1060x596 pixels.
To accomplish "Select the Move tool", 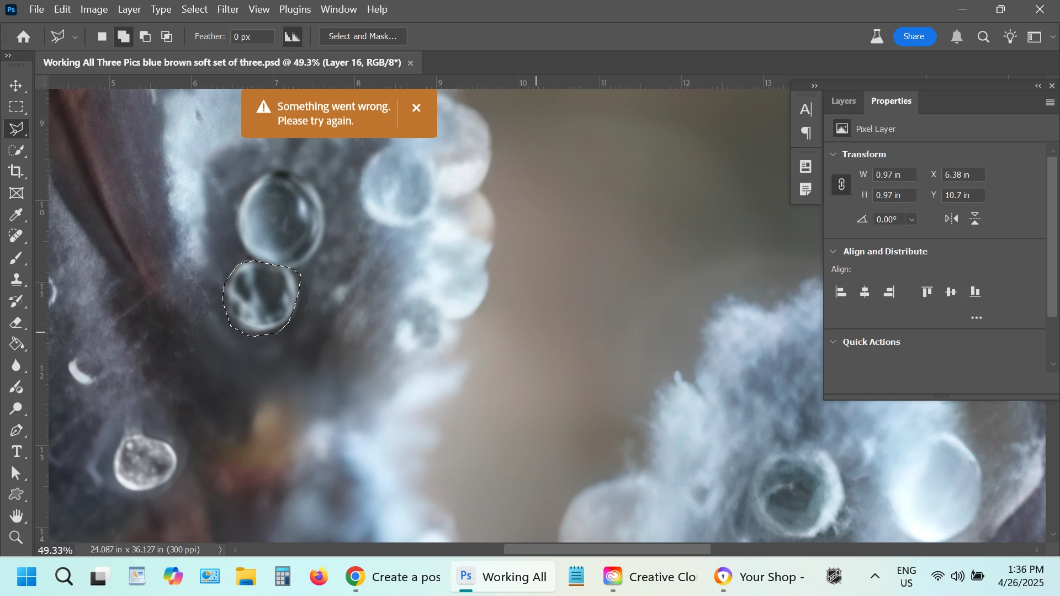I will [x=16, y=86].
